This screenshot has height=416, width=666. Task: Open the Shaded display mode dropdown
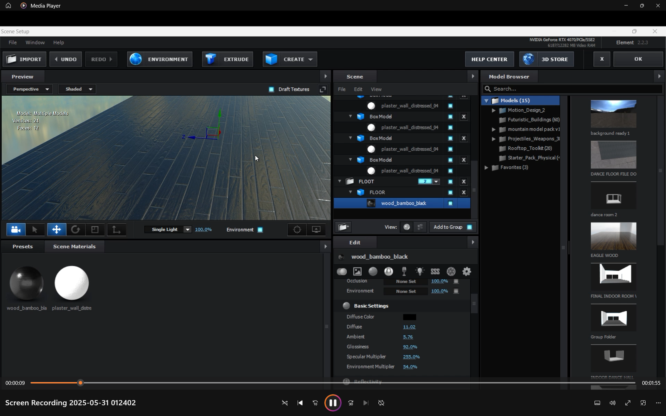77,89
